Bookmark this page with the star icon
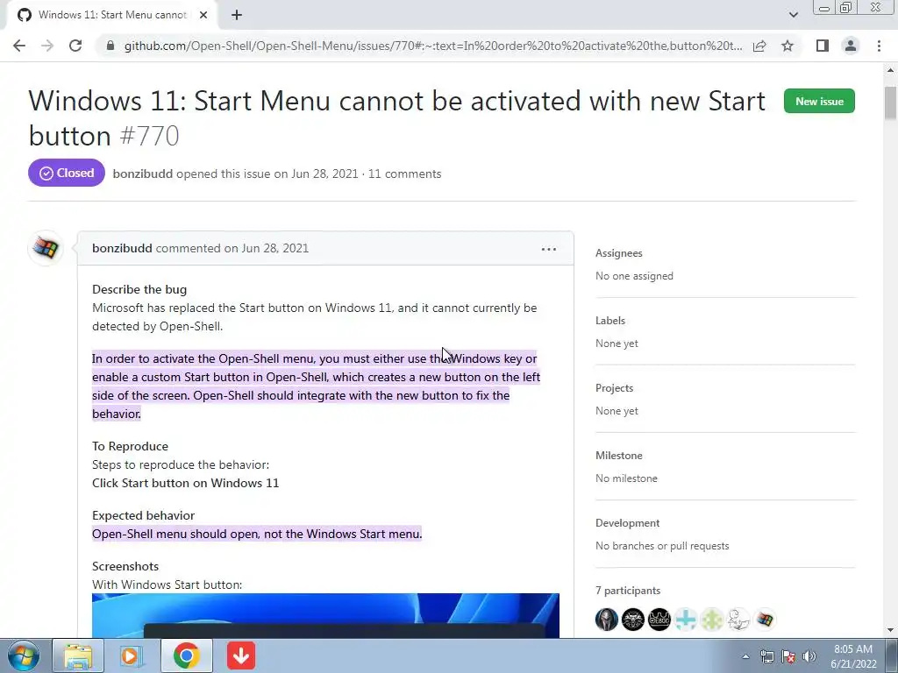The image size is (898, 673). coord(788,46)
